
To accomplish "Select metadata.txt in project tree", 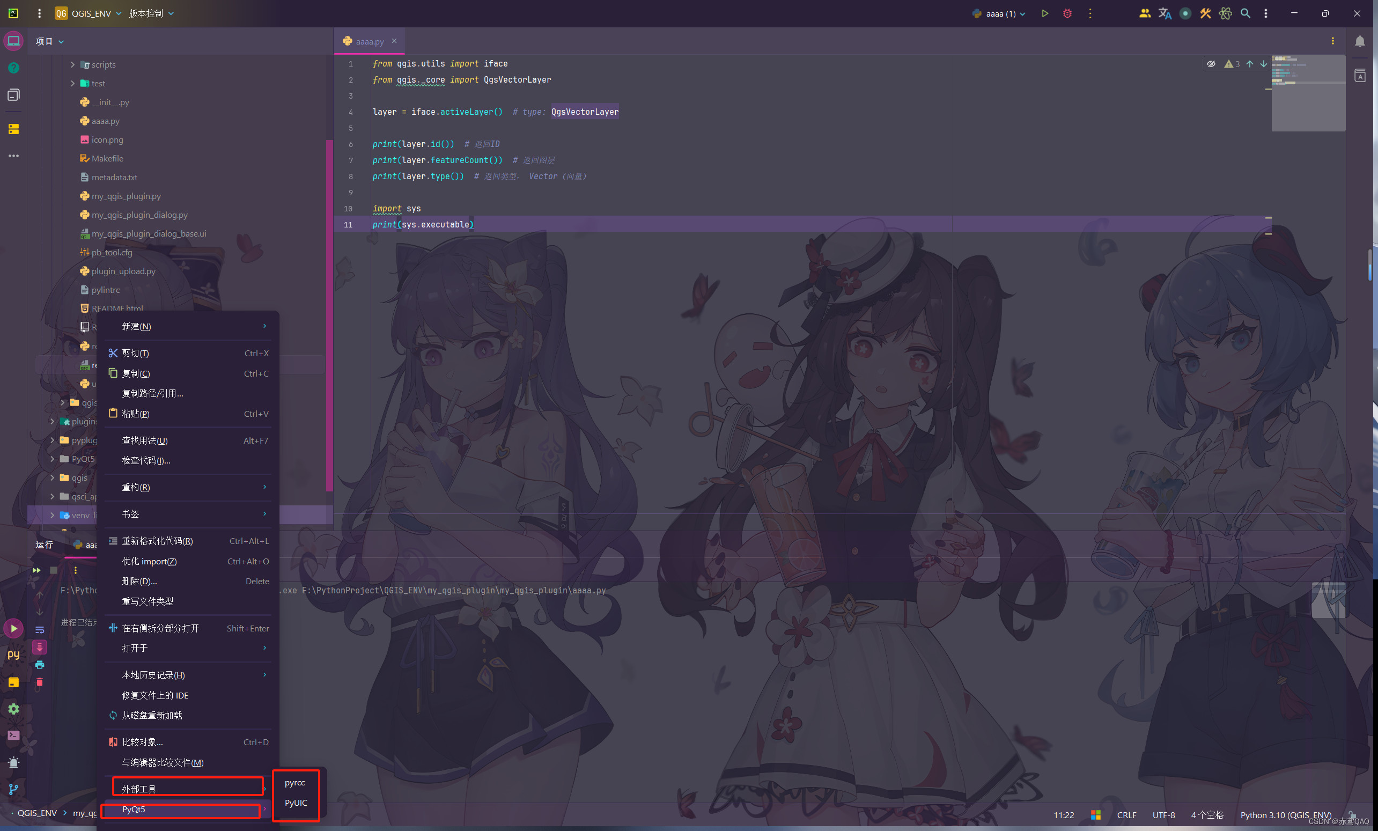I will pyautogui.click(x=114, y=177).
